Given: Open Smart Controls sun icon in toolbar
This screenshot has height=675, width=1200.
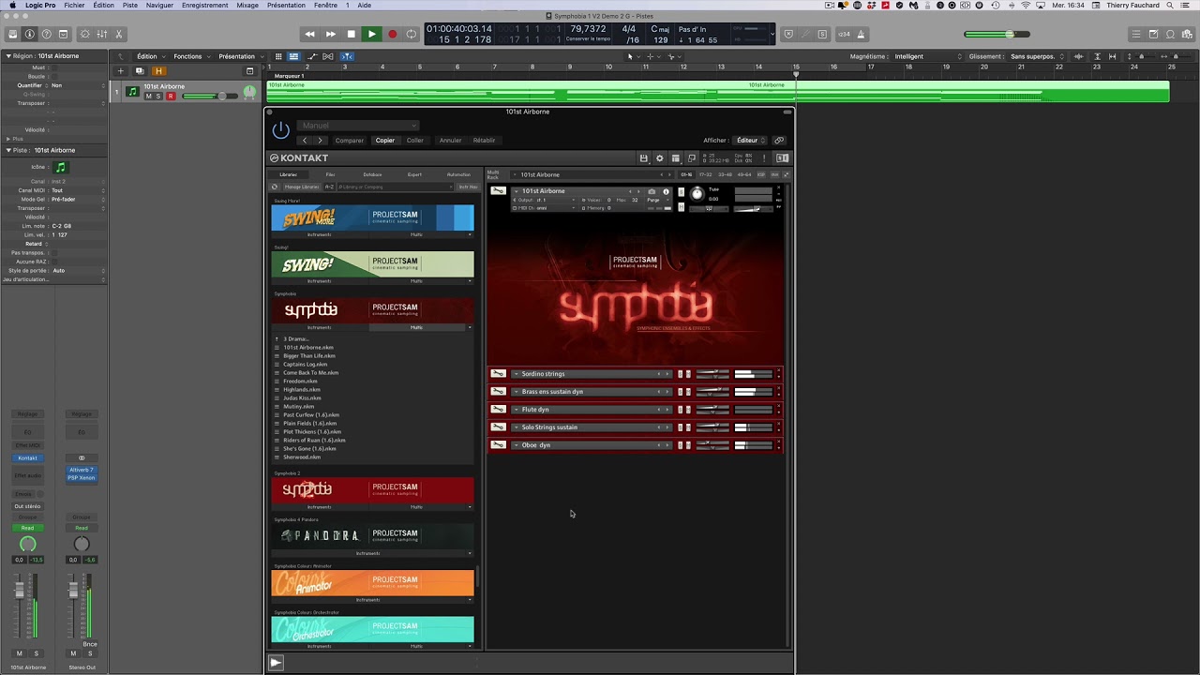Looking at the screenshot, I should point(85,35).
